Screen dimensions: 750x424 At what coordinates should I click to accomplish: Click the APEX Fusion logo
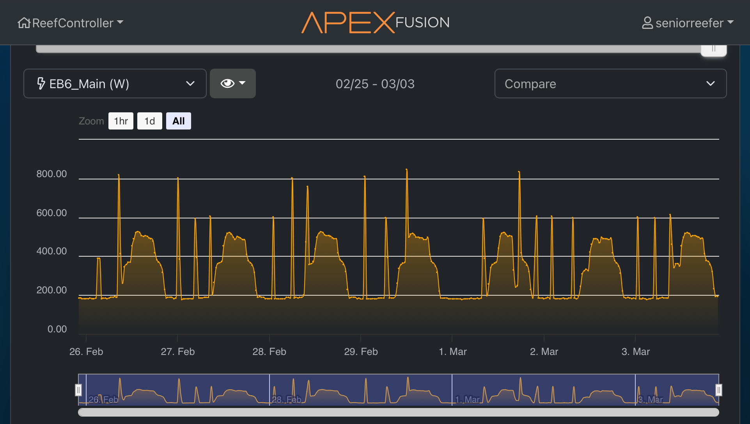(x=375, y=23)
